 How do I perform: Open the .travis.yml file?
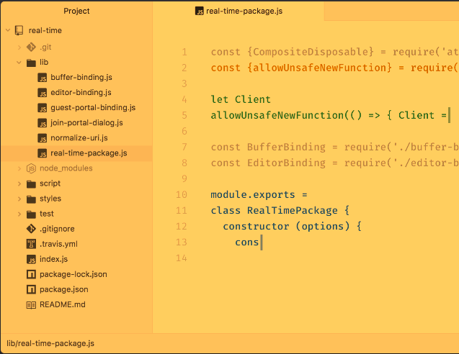point(58,244)
